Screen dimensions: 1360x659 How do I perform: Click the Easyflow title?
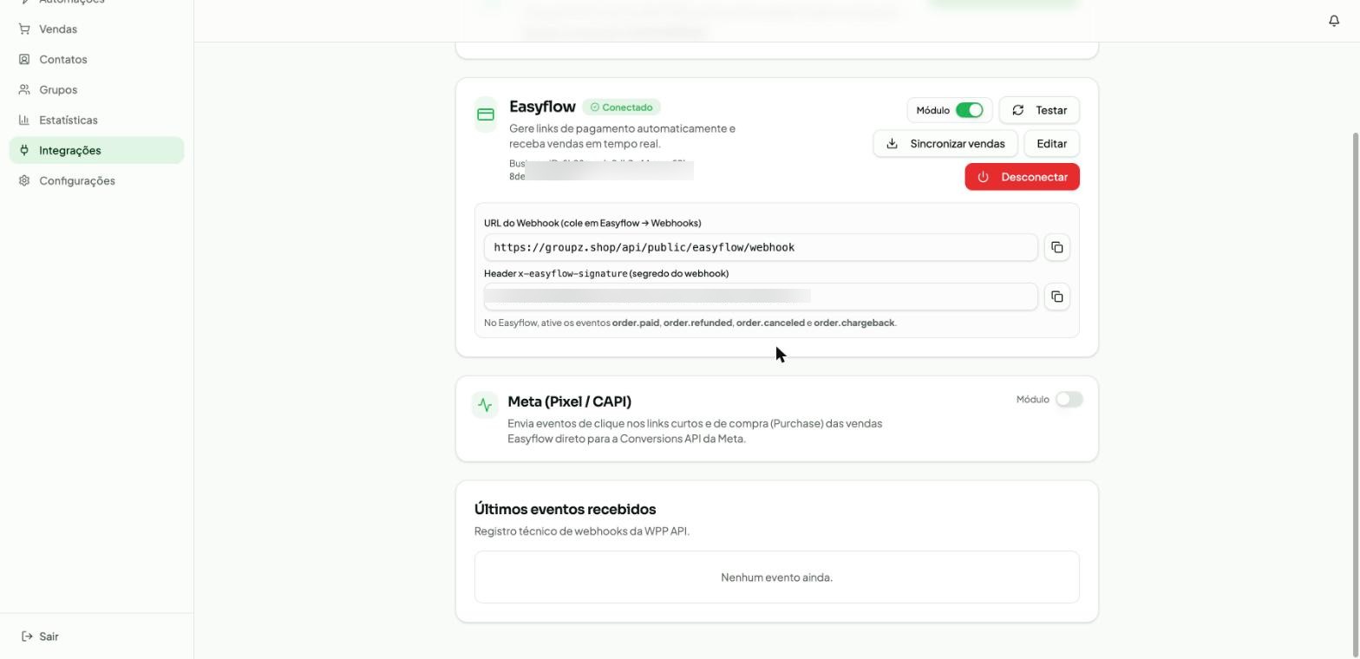[x=542, y=107]
